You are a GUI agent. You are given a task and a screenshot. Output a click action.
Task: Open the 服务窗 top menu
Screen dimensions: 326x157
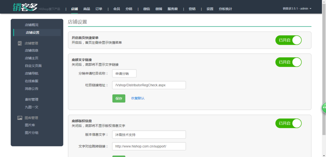tap(172, 9)
